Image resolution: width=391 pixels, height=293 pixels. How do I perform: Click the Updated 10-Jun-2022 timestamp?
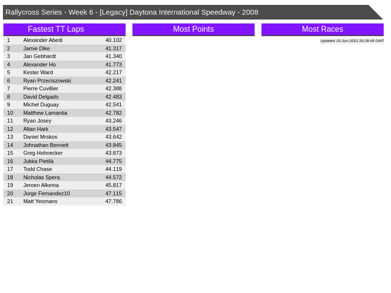point(352,41)
